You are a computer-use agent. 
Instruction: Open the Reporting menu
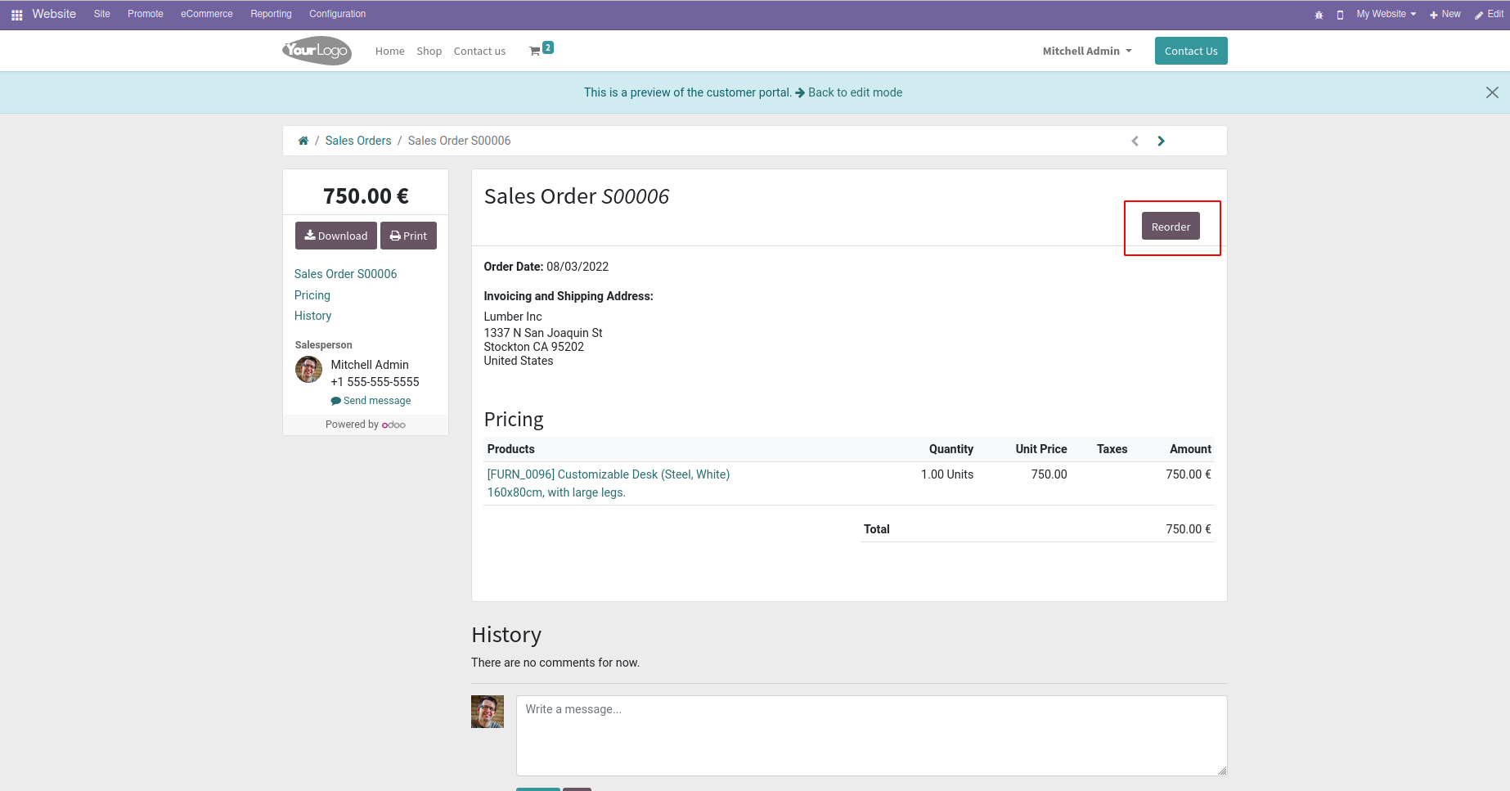coord(271,14)
